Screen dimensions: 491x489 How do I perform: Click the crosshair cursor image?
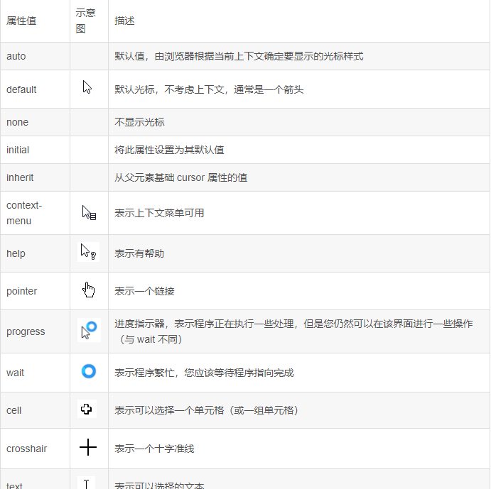point(88,447)
